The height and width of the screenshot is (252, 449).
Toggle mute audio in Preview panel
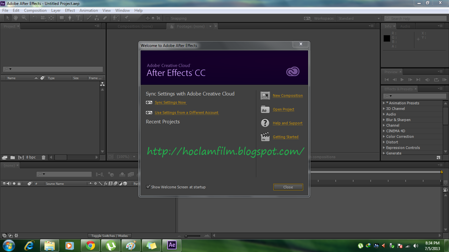(x=427, y=79)
